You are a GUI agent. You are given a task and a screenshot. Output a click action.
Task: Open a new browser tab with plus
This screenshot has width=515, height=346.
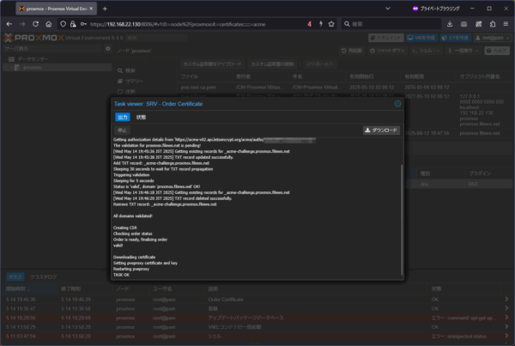[105, 9]
